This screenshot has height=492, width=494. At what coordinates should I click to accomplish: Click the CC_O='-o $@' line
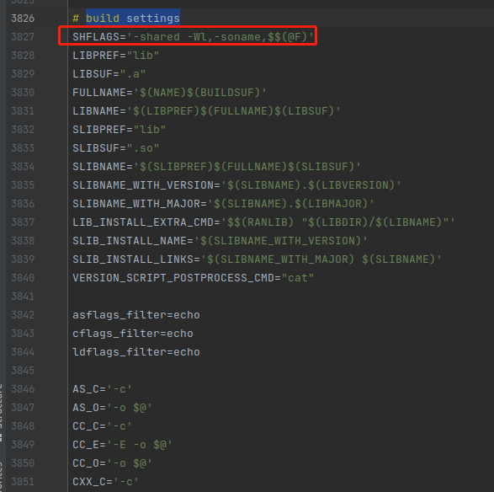[112, 463]
